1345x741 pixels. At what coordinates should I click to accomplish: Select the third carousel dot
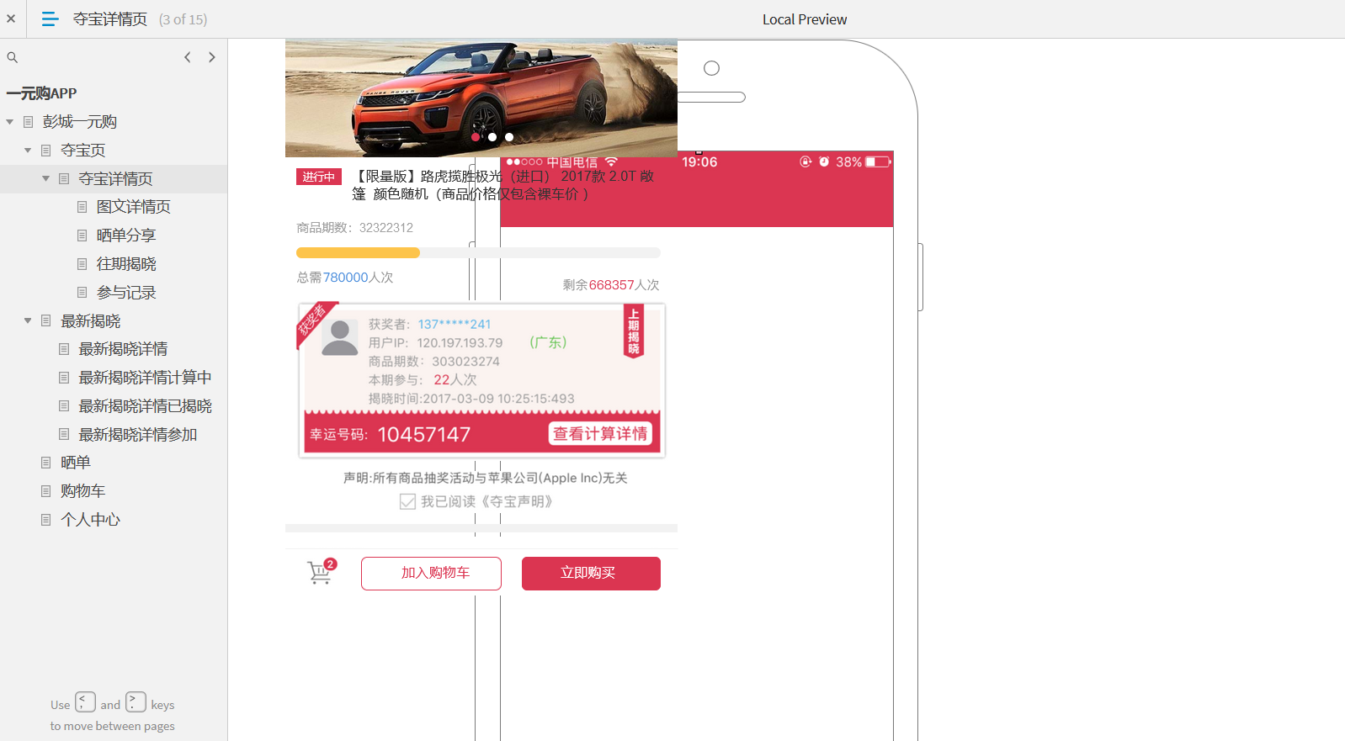click(x=509, y=137)
